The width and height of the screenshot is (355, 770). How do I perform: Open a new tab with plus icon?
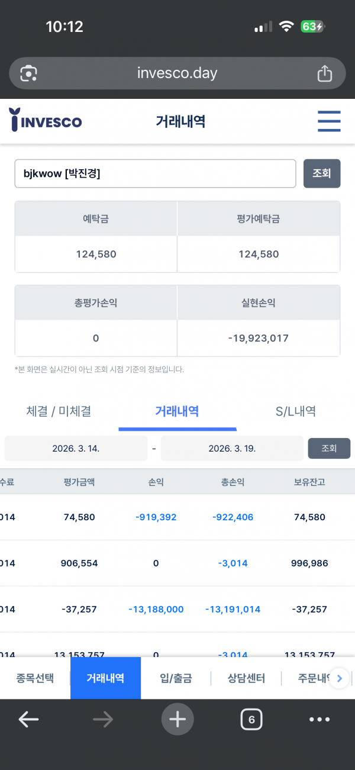(x=177, y=719)
